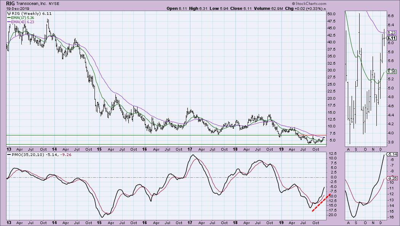This screenshot has height=226, width=400.
Task: Click the -16 label on the zoomed PMO axis
Action: [390, 217]
